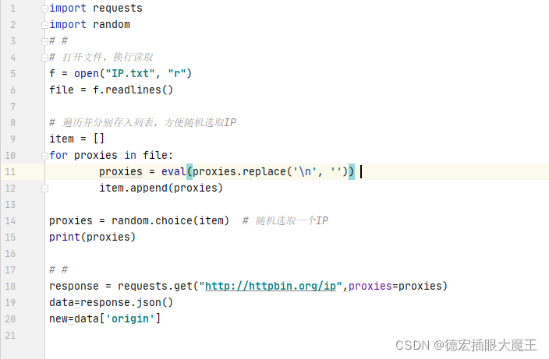Place cursor on response.json() call

tap(127, 303)
